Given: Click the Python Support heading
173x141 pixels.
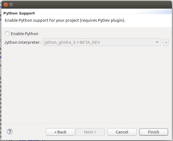Looking at the screenshot, I should coord(19,13).
